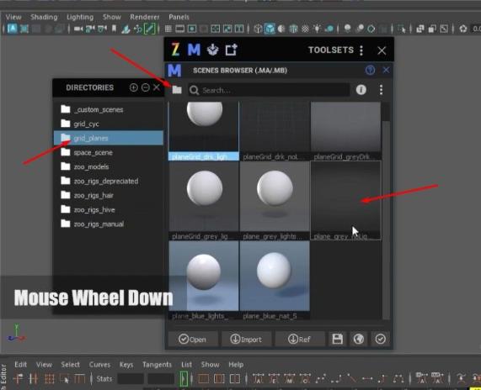Select the space_scene folder
481x390 pixels.
[109, 152]
